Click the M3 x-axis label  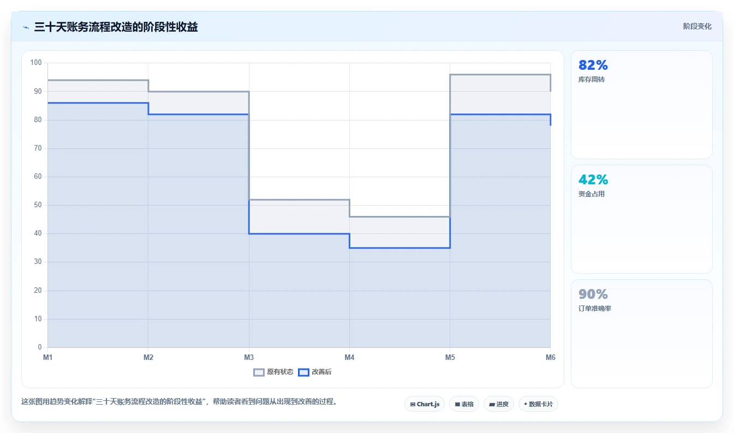click(249, 357)
